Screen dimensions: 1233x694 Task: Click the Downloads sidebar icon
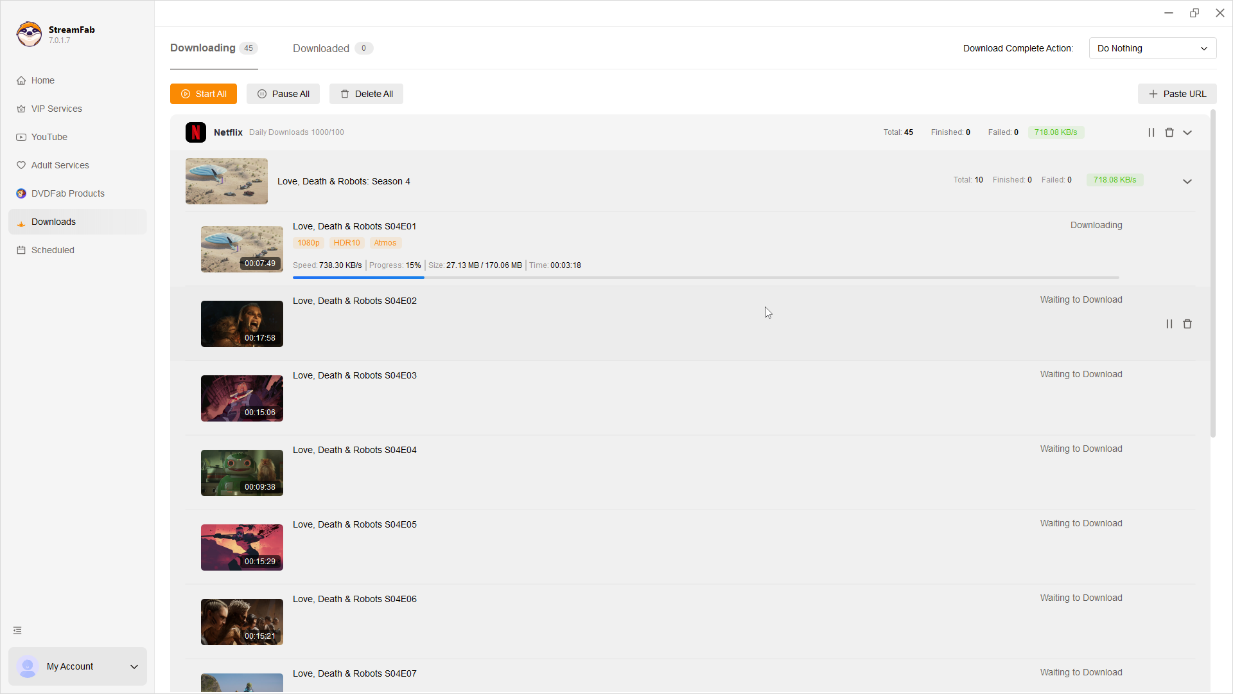[x=21, y=222]
